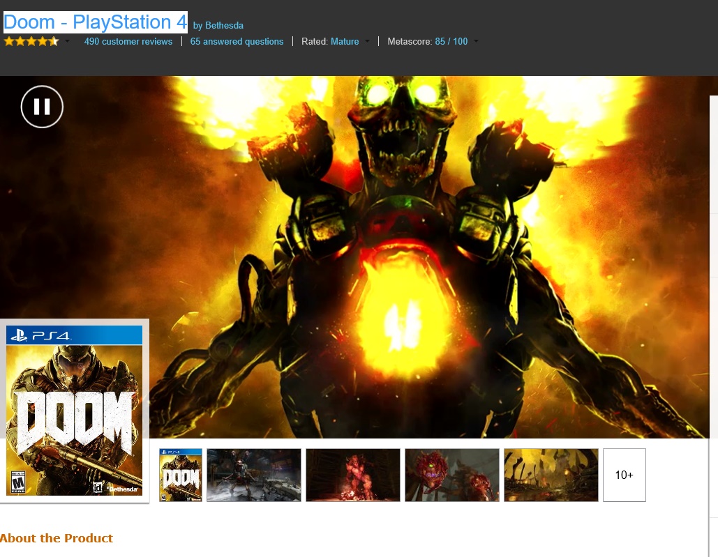Screen dimensions: 718x557
Task: Expand the star rating breakdown arrow
Action: [x=68, y=42]
